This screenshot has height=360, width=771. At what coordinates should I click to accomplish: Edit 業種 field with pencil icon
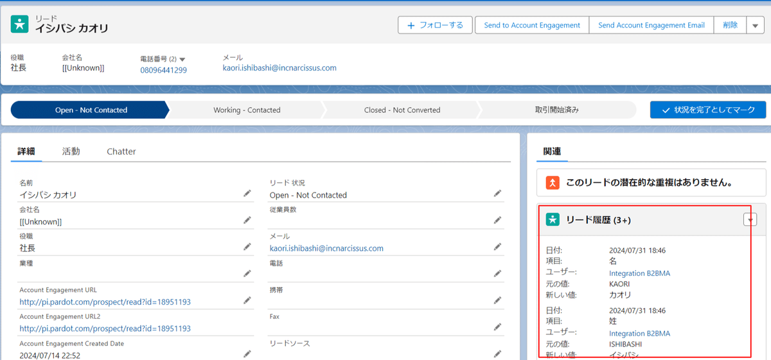247,273
